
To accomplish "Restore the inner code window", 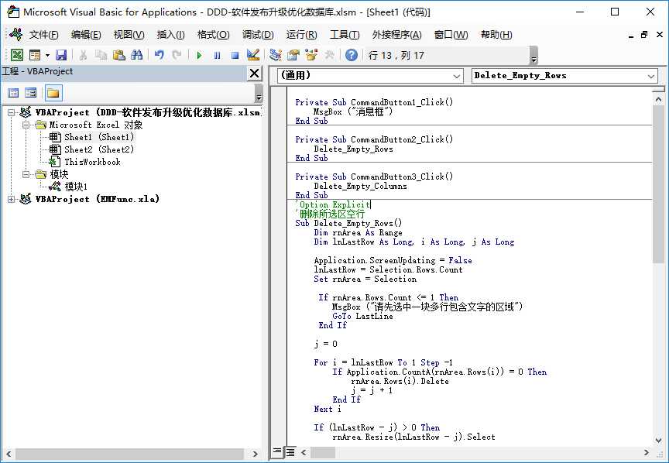I will (644, 35).
